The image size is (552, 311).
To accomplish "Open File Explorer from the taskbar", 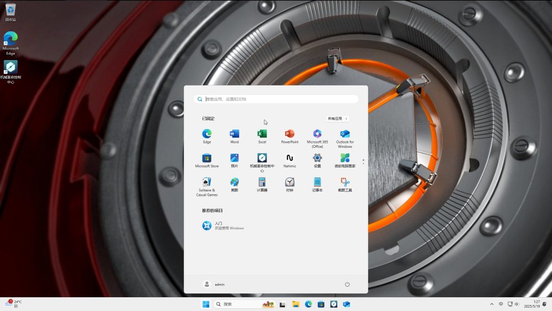I will (295, 304).
